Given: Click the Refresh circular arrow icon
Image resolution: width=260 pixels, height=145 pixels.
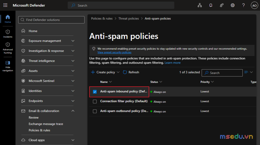Looking at the screenshot, I should (x=125, y=72).
